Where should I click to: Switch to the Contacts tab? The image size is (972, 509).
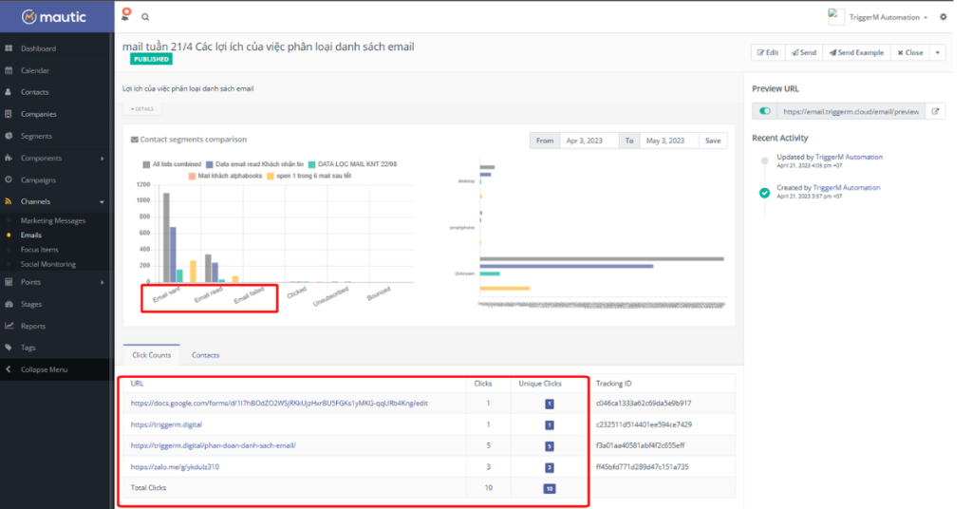click(205, 355)
